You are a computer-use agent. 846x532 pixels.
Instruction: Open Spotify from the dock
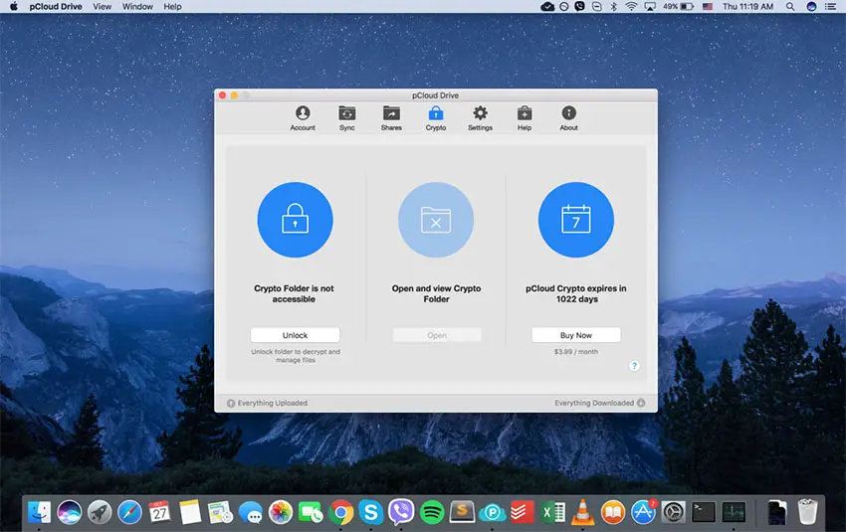(x=432, y=512)
